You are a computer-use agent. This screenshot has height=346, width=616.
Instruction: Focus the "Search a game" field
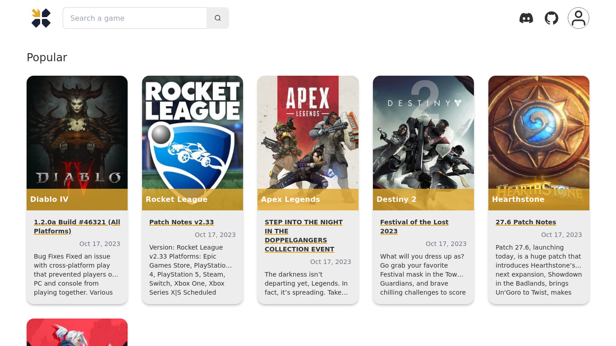[x=135, y=18]
